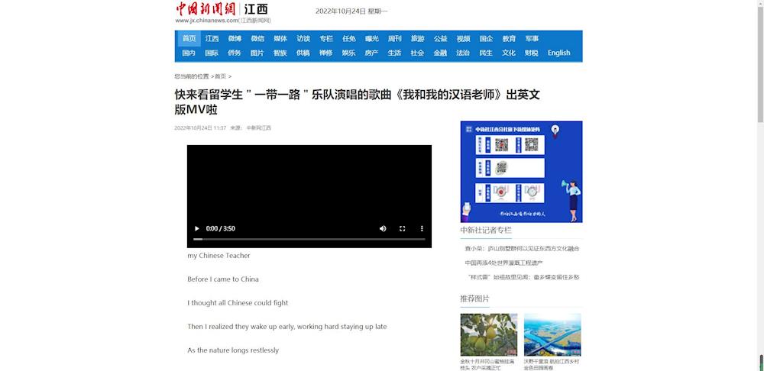Open the 首页 navigation tab
764x371 pixels.
point(189,39)
